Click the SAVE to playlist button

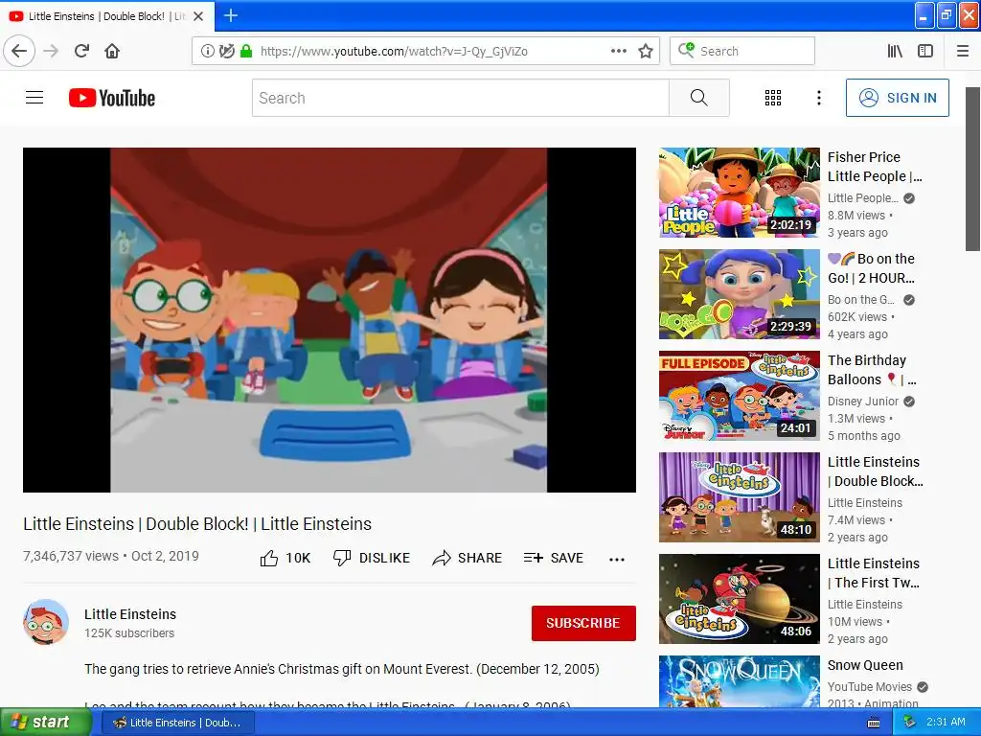[554, 559]
